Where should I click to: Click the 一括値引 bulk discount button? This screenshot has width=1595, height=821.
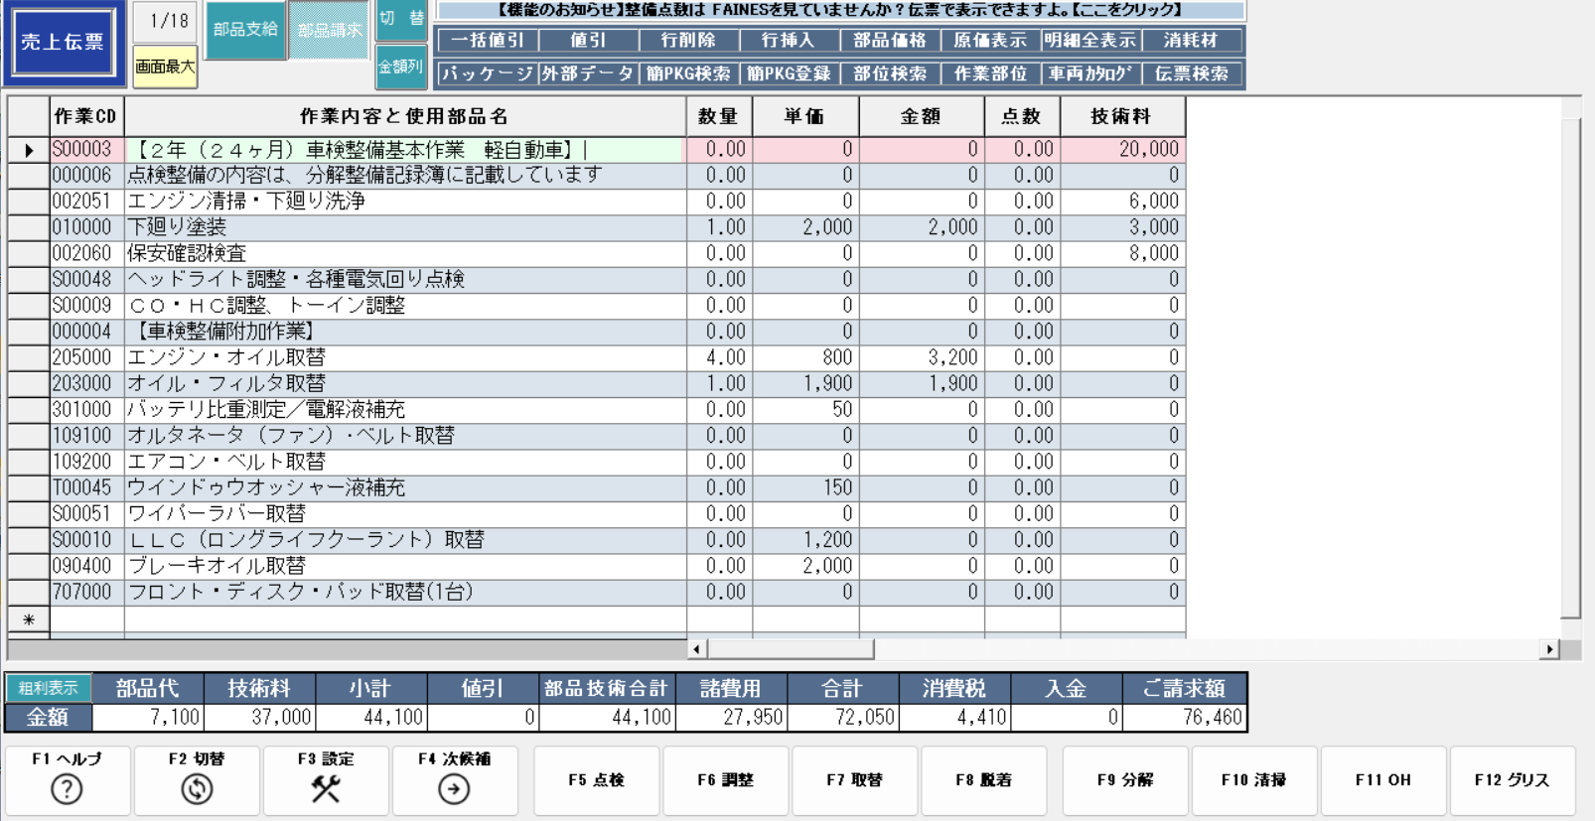coord(487,41)
